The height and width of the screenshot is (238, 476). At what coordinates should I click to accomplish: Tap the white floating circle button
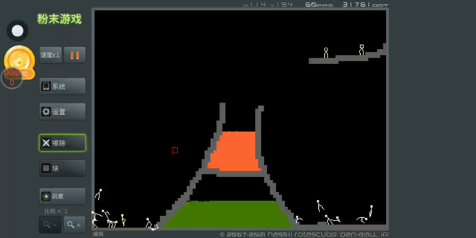(18, 31)
